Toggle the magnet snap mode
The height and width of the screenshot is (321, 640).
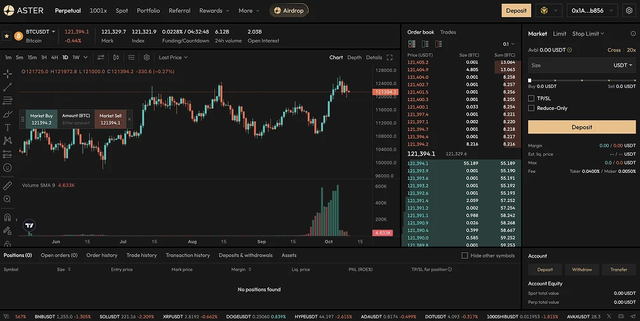pos(8,217)
